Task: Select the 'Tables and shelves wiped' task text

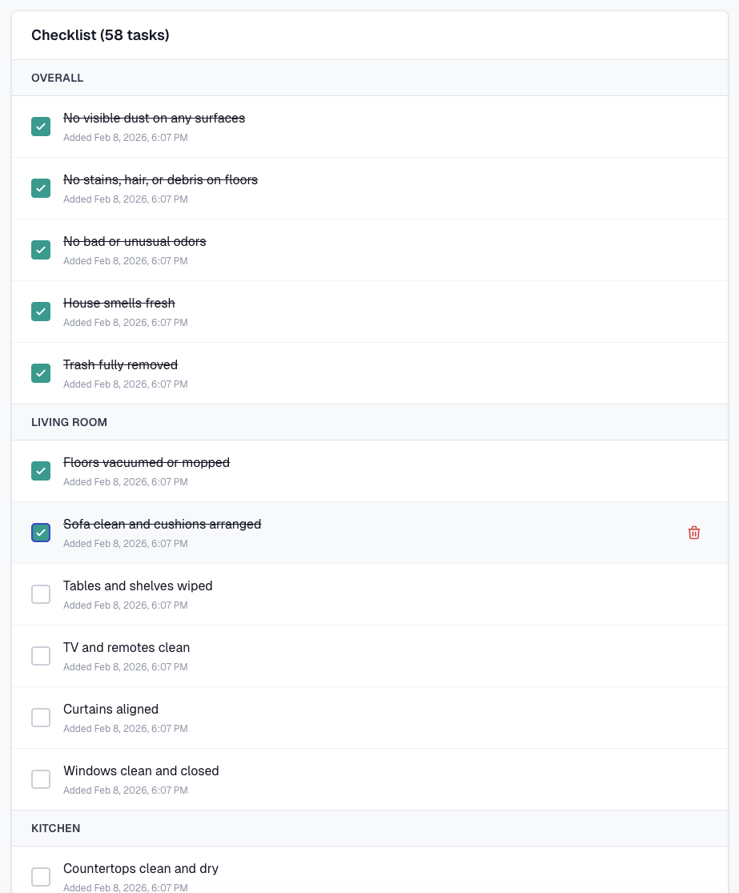Action: point(138,585)
